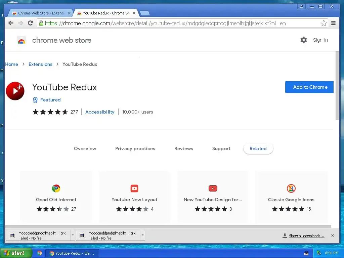Screen dimensions: 344x258
Task: Expand the first failed download's dropdown arrow
Action: [x=73, y=235]
